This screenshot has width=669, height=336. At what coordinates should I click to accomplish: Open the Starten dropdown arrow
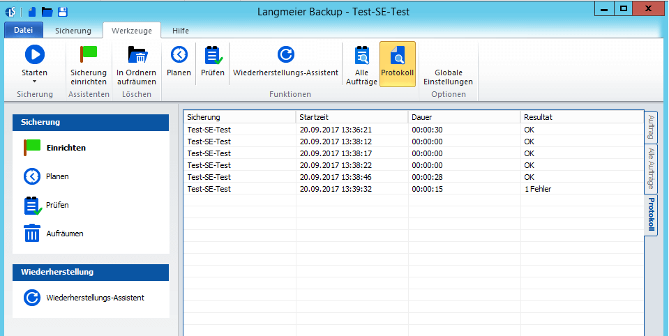coord(35,81)
